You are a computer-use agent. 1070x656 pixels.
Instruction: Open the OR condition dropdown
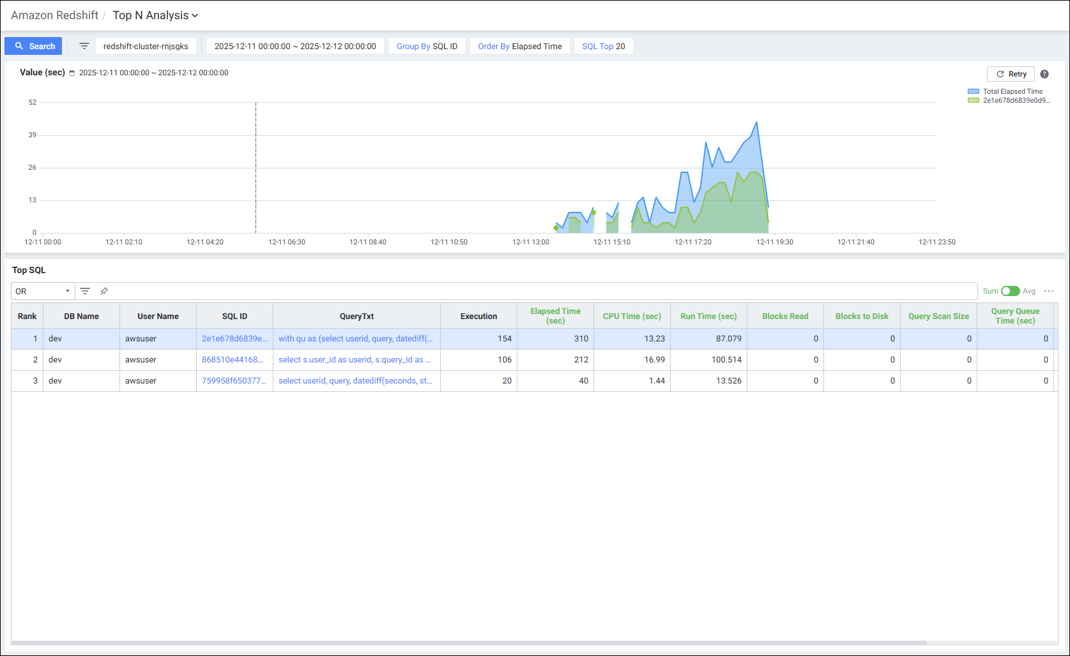click(x=42, y=291)
